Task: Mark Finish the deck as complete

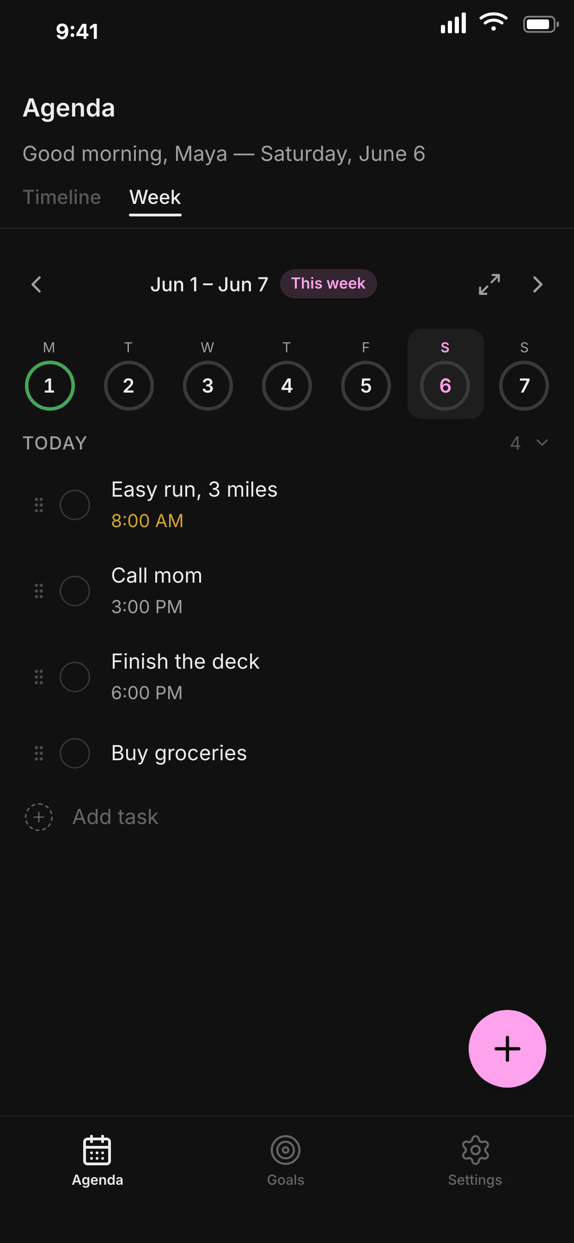Action: click(x=75, y=677)
